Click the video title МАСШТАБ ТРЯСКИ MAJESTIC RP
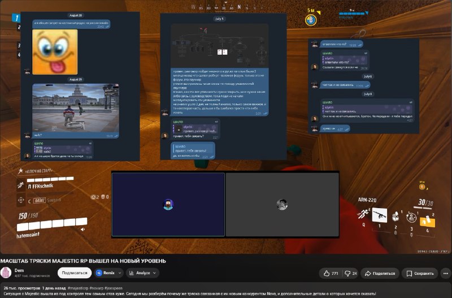 [83, 261]
